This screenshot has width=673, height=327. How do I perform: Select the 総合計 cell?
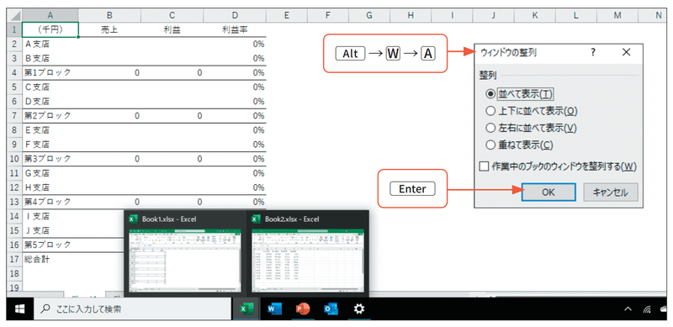[50, 259]
